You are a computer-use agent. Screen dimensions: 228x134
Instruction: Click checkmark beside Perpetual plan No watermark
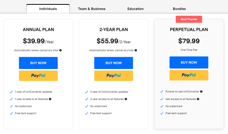coord(162,106)
